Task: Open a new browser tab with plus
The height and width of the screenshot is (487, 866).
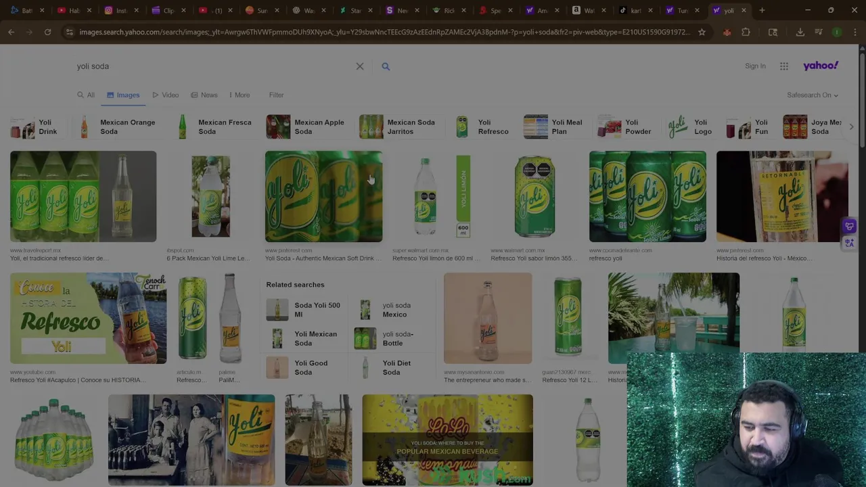Action: [x=762, y=10]
